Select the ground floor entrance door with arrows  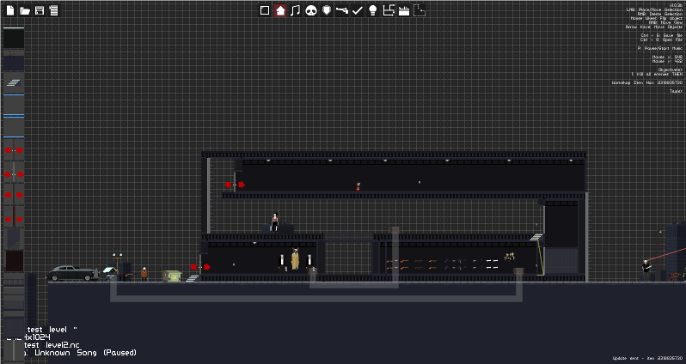(x=200, y=267)
